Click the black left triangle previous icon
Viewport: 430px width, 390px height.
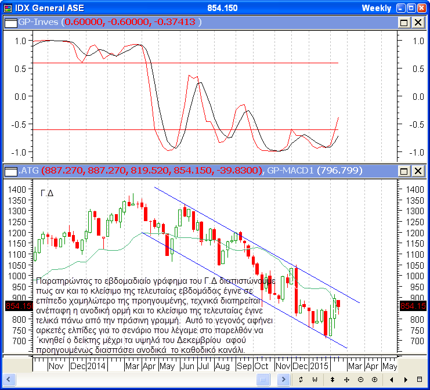pyautogui.click(x=391, y=380)
